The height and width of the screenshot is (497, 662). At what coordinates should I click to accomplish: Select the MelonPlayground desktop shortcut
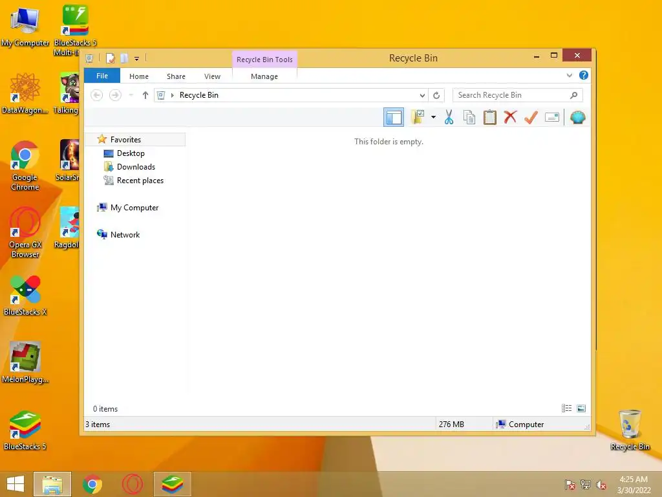(x=25, y=362)
